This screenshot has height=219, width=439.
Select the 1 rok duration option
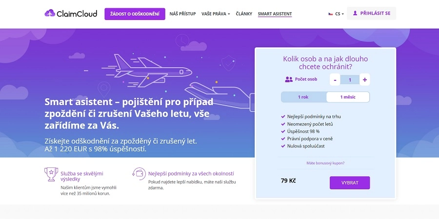click(303, 97)
